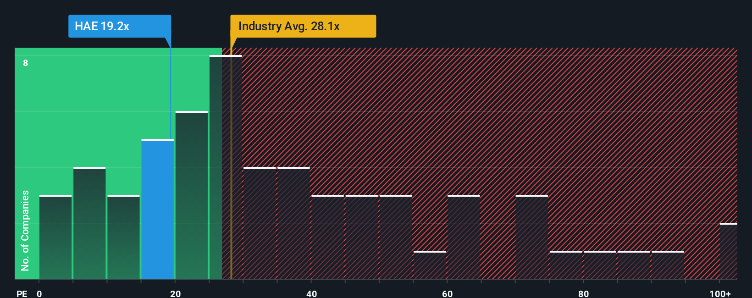Click the bar starting at PE 30
Viewport: 752px width, 298px height.
click(x=260, y=223)
